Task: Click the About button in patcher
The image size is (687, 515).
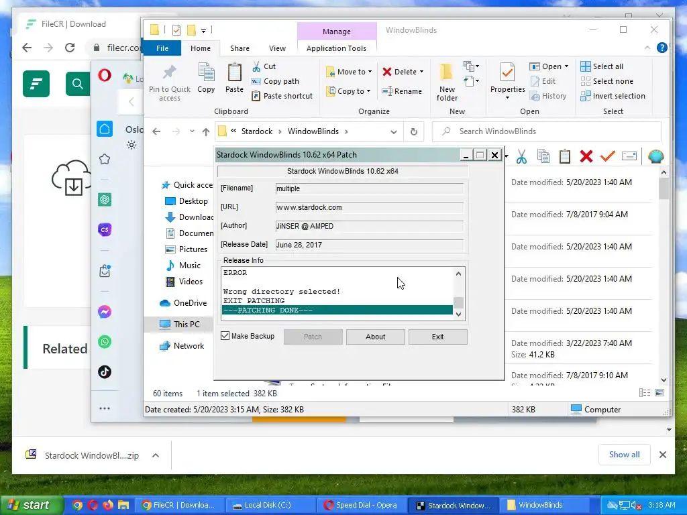Action: coord(376,337)
